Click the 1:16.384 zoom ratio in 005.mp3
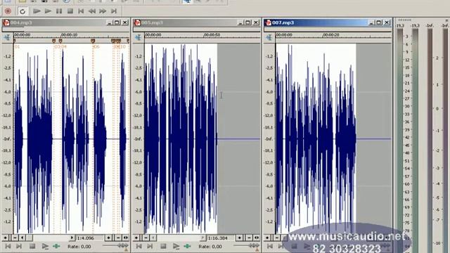The image size is (450, 253). [x=218, y=238]
